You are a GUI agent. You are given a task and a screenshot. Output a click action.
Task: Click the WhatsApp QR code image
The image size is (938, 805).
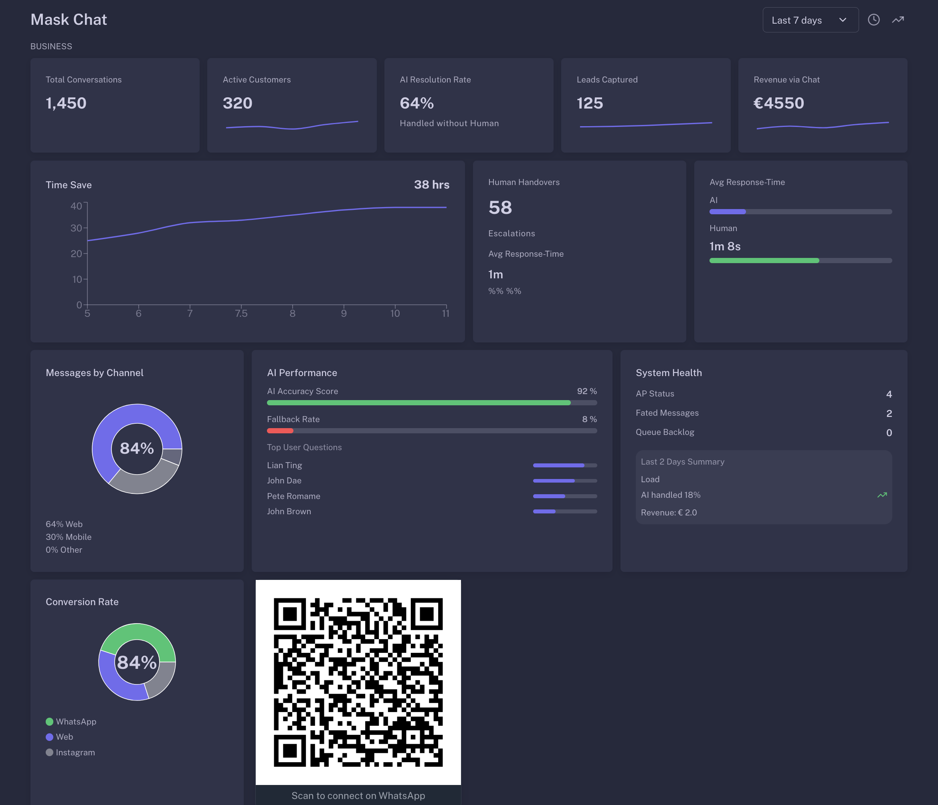[358, 682]
